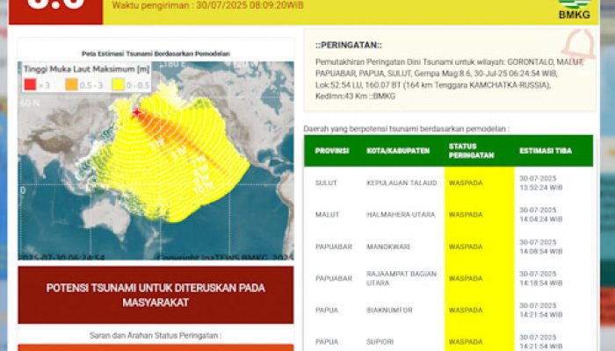Select the yellow 0 - 0.5 legend swatch

tap(118, 84)
